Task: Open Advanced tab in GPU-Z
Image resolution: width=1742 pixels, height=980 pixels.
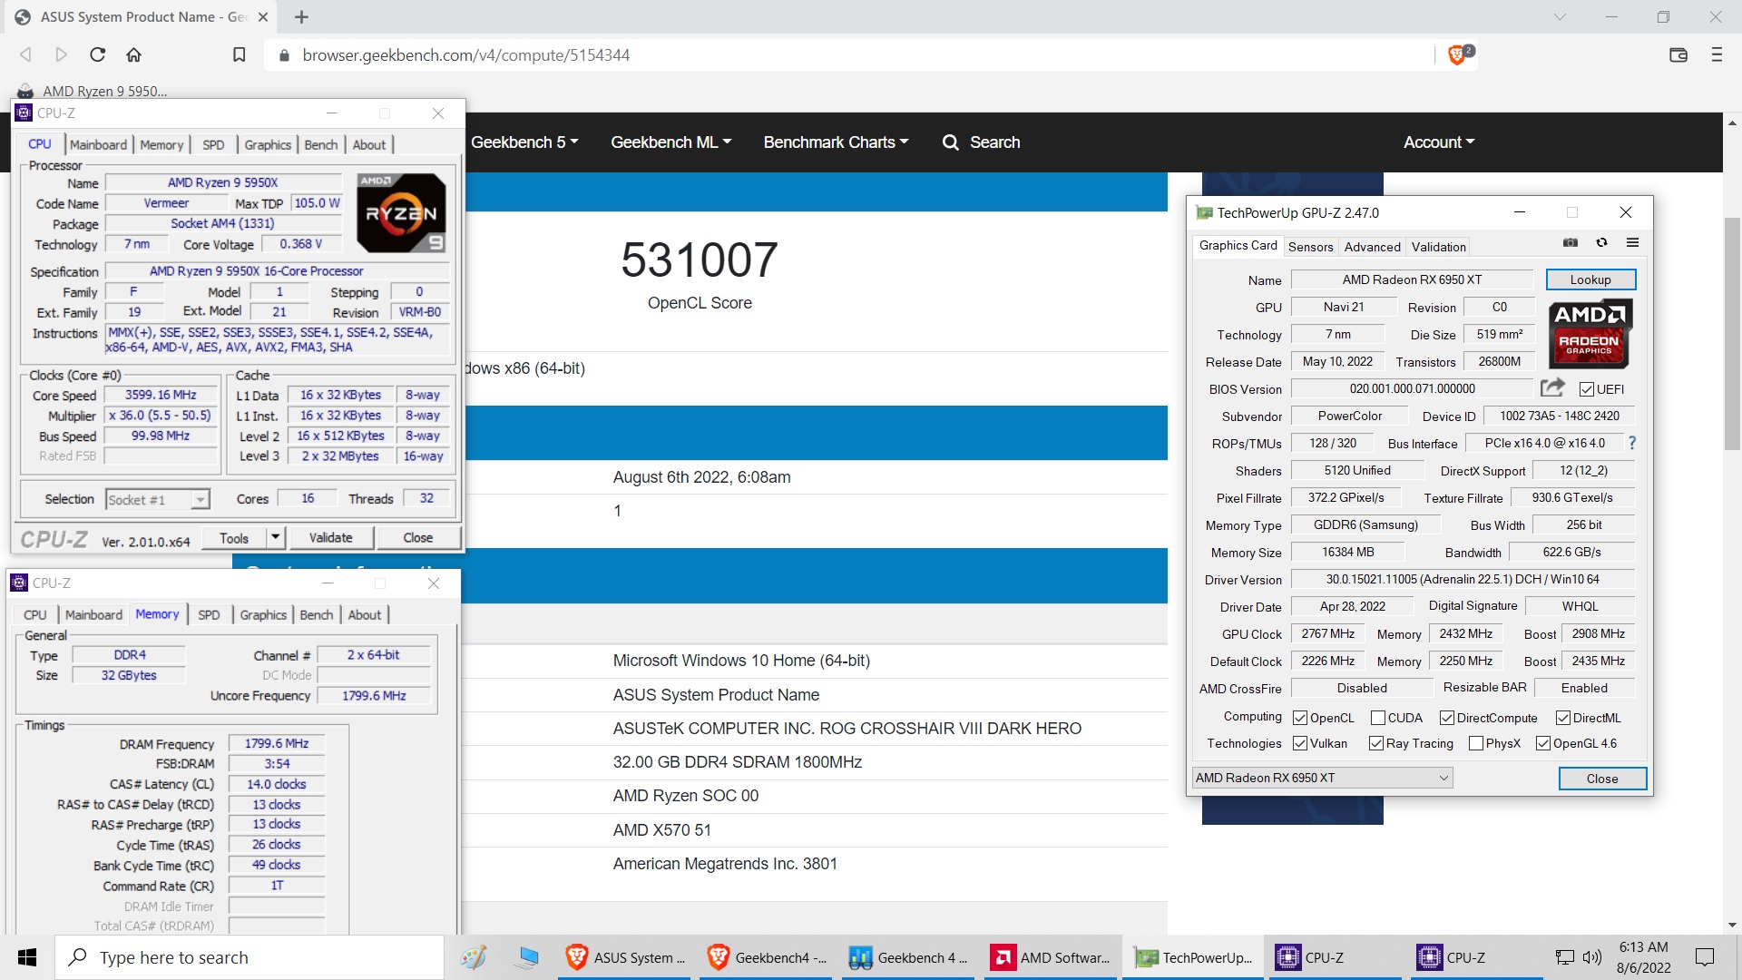Action: [x=1372, y=246]
